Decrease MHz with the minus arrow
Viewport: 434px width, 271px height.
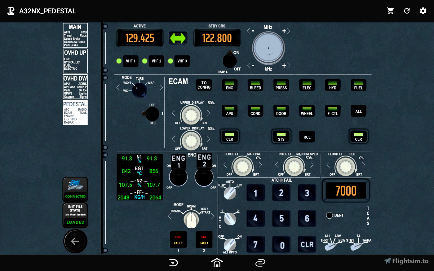[250, 31]
